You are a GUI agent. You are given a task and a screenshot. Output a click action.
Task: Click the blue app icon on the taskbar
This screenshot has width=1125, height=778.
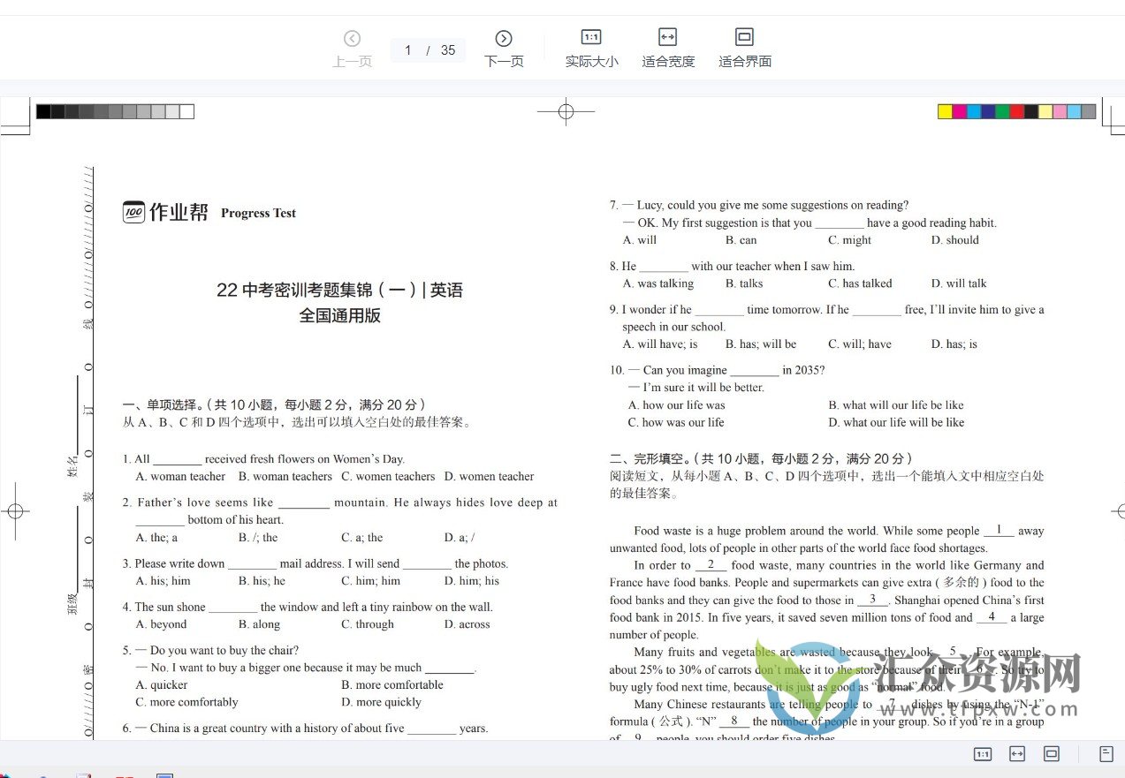click(x=164, y=774)
